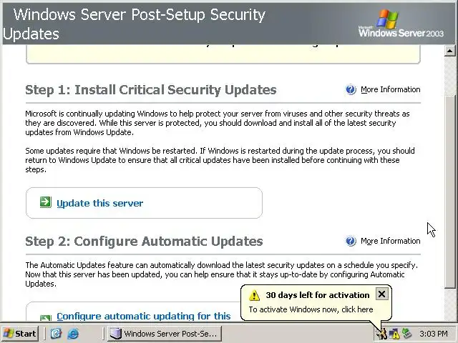Launch Internet Explorer from Quick Launch
458x343 pixels.
pos(72,334)
